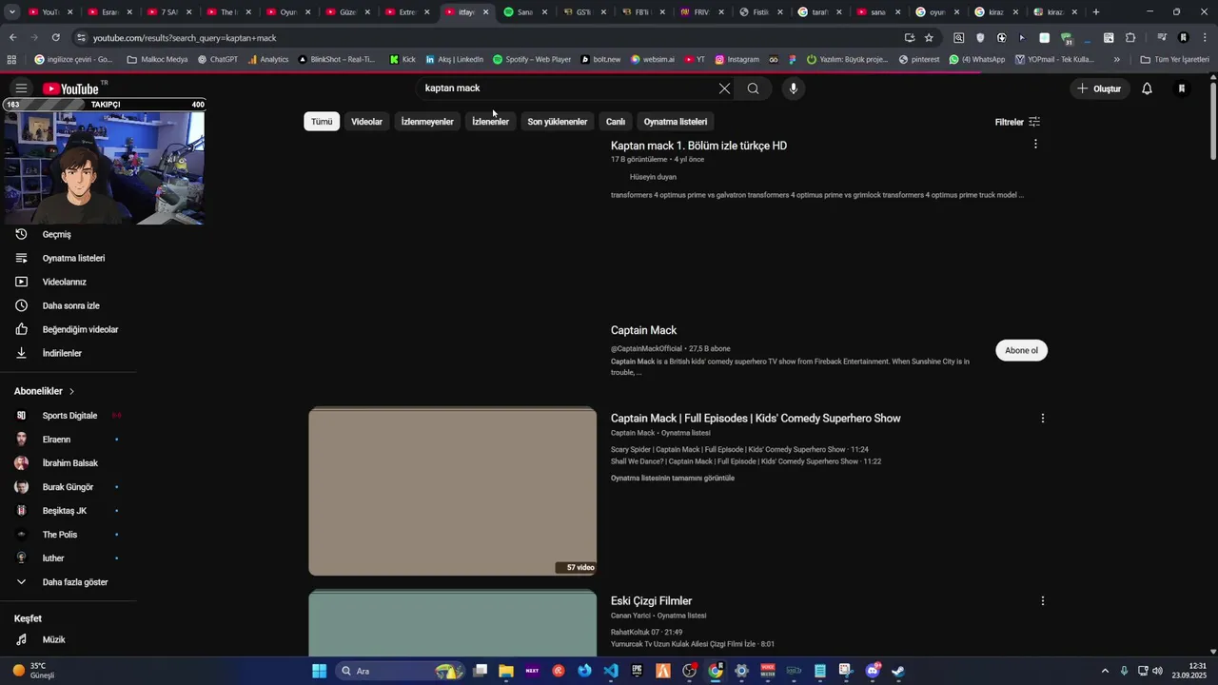
Task: Click Oynatma listesinin tamamını görüntüle
Action: click(673, 479)
